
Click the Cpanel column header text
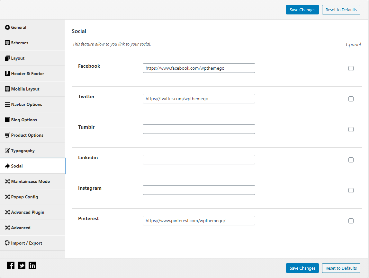click(x=353, y=44)
